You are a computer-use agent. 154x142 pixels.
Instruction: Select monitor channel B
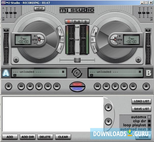86,22
